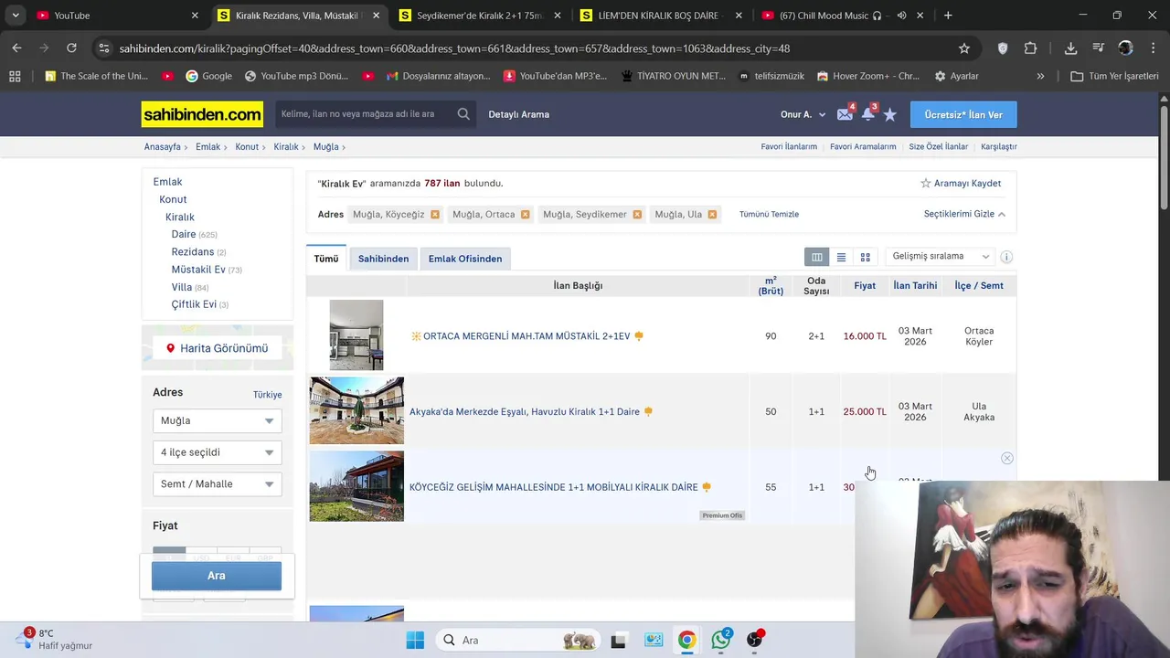The image size is (1170, 658).
Task: Open the Windows Start menu
Action: tap(415, 640)
